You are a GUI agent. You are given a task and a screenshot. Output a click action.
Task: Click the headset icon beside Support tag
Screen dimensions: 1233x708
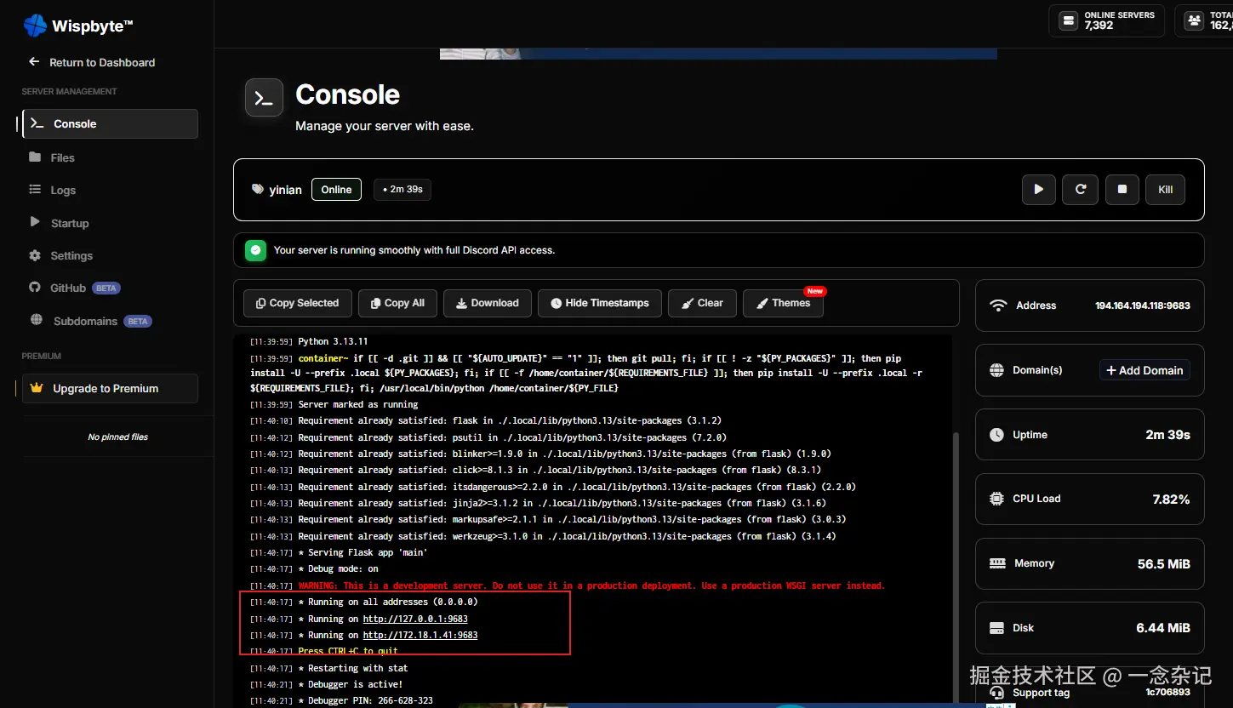997,693
